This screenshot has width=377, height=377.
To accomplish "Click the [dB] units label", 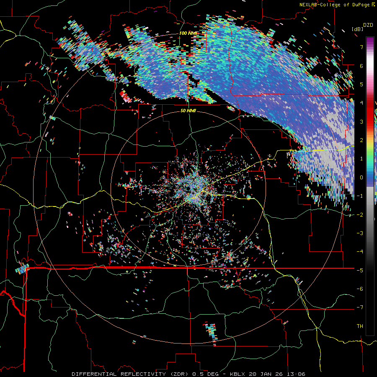I will (x=358, y=29).
